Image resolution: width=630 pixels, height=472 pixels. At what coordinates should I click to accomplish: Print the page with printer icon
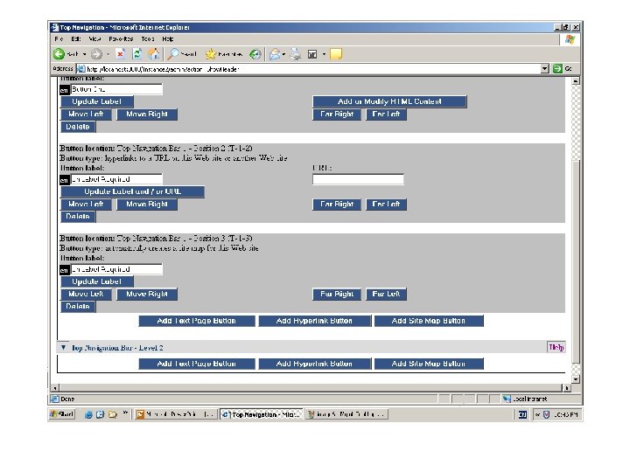click(296, 54)
